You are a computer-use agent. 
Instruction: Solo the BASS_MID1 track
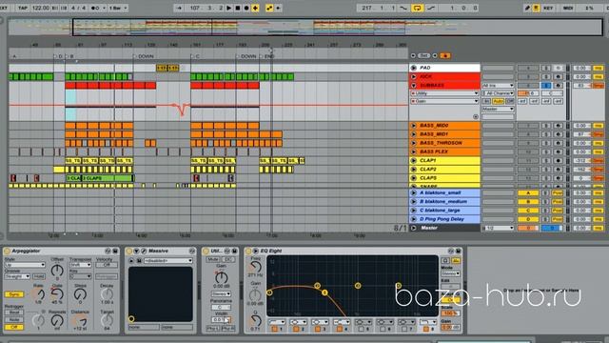pyautogui.click(x=546, y=134)
